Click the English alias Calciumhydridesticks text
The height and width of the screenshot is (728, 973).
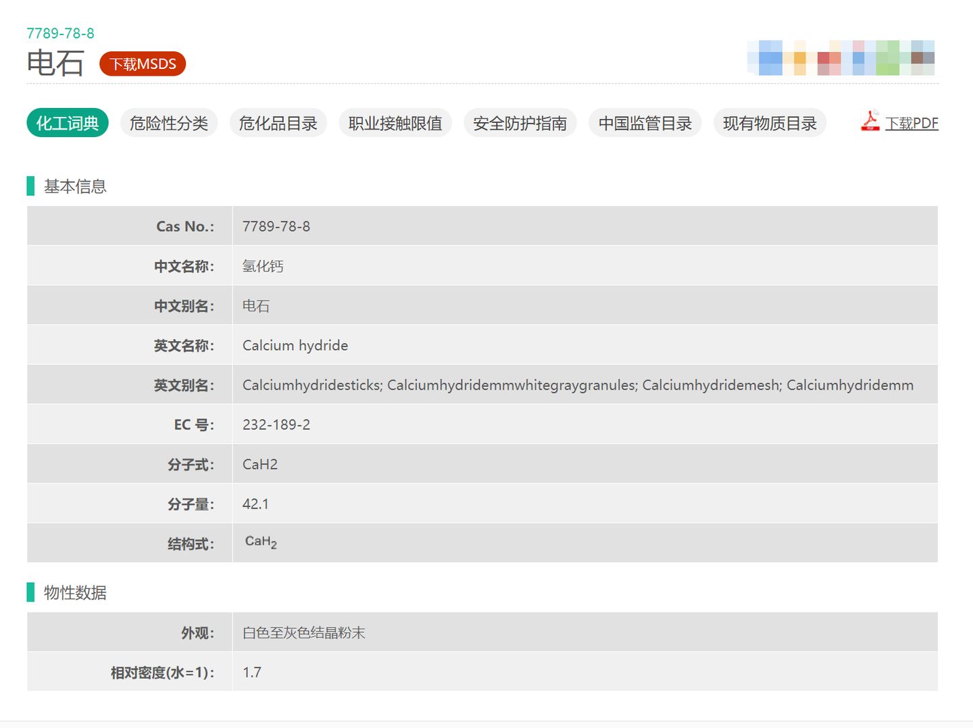pos(578,385)
